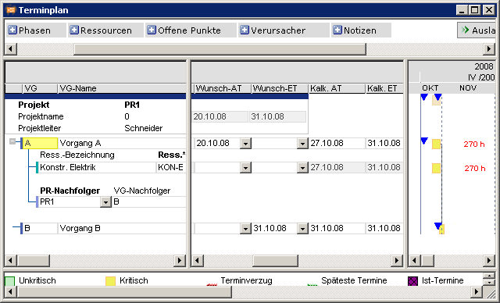This screenshot has height=303, width=500.
Task: Click Gantt pane scroll left arrow
Action: click(415, 261)
